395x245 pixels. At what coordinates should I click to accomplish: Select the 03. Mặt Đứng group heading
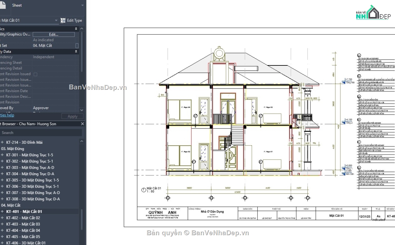click(13, 149)
